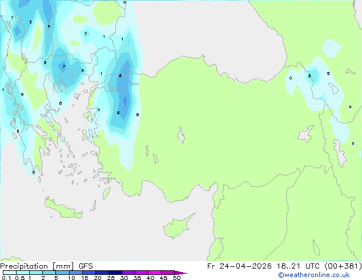Click the 15–20 mm legend color box
The height and width of the screenshot is (280, 362).
coord(89,273)
